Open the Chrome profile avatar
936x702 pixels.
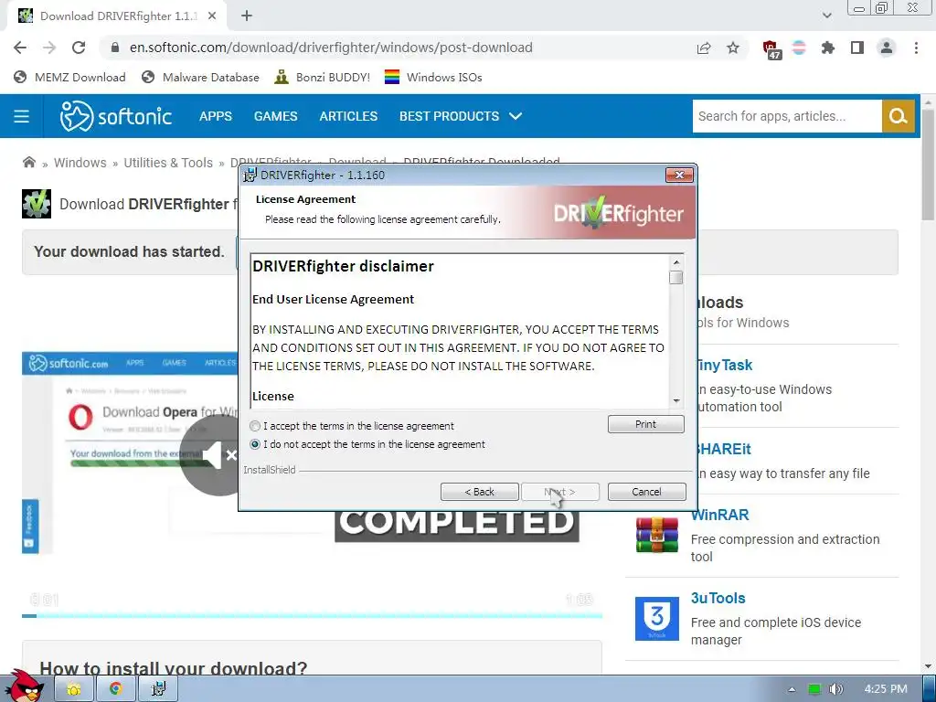point(887,48)
